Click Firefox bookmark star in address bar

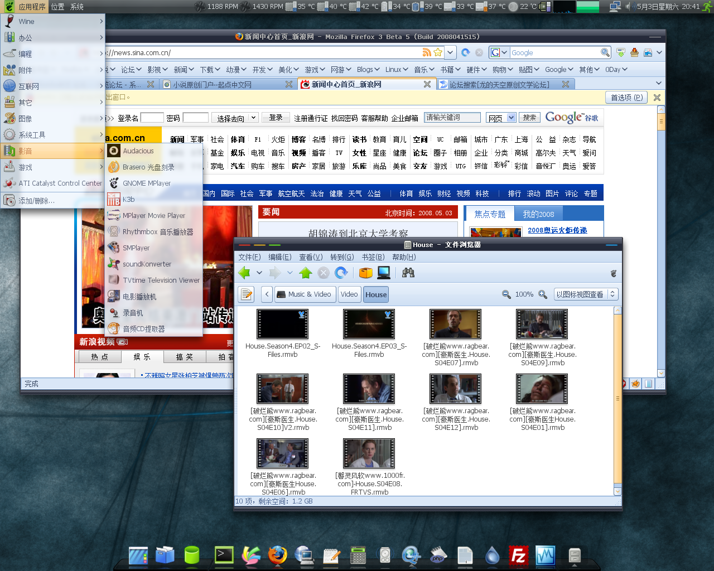[438, 52]
